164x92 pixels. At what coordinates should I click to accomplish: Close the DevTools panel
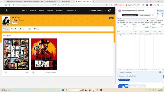pos(162,14)
